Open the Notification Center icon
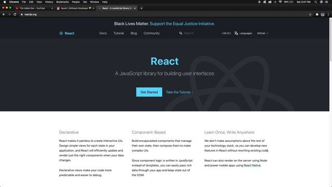This screenshot has height=187, width=332. [326, 2]
